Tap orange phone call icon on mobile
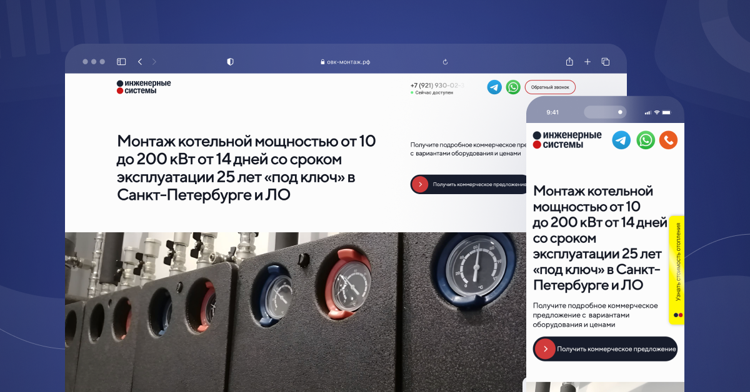The height and width of the screenshot is (392, 750). point(668,140)
